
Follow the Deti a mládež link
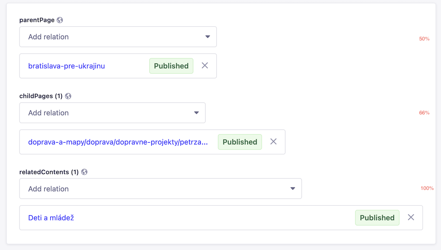click(x=51, y=217)
